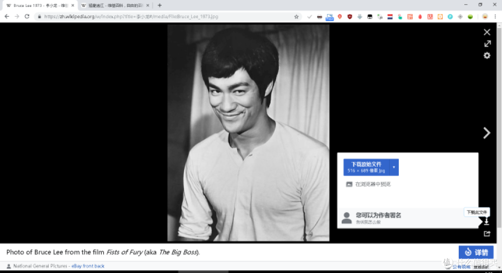Click the red square stamp extension icon

pyautogui.click(x=430, y=17)
